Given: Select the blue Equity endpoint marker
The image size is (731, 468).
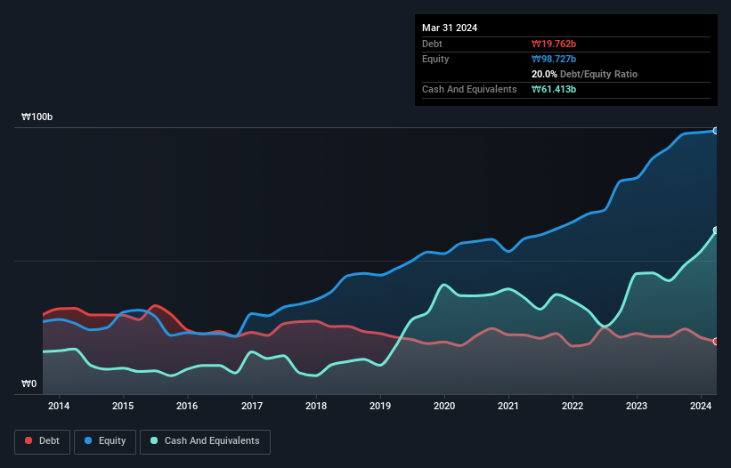Looking at the screenshot, I should [x=716, y=131].
